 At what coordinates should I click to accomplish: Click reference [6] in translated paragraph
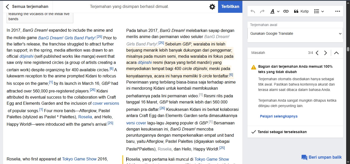(231, 75)
